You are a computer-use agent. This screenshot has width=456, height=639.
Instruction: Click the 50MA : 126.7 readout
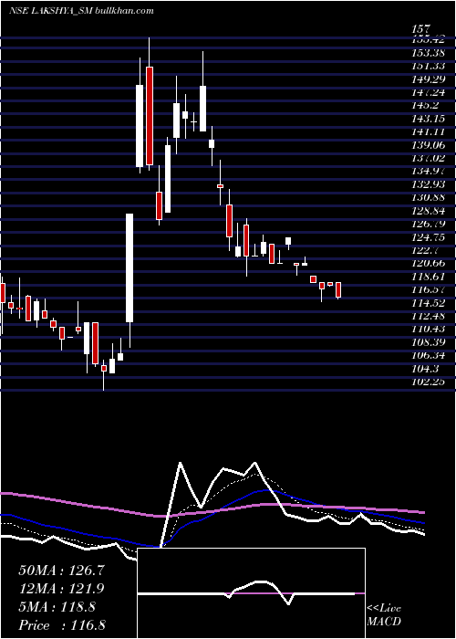(x=62, y=571)
